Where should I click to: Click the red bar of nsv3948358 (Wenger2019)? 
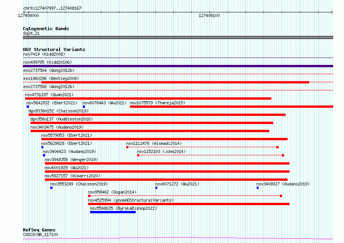pyautogui.click(x=167, y=163)
